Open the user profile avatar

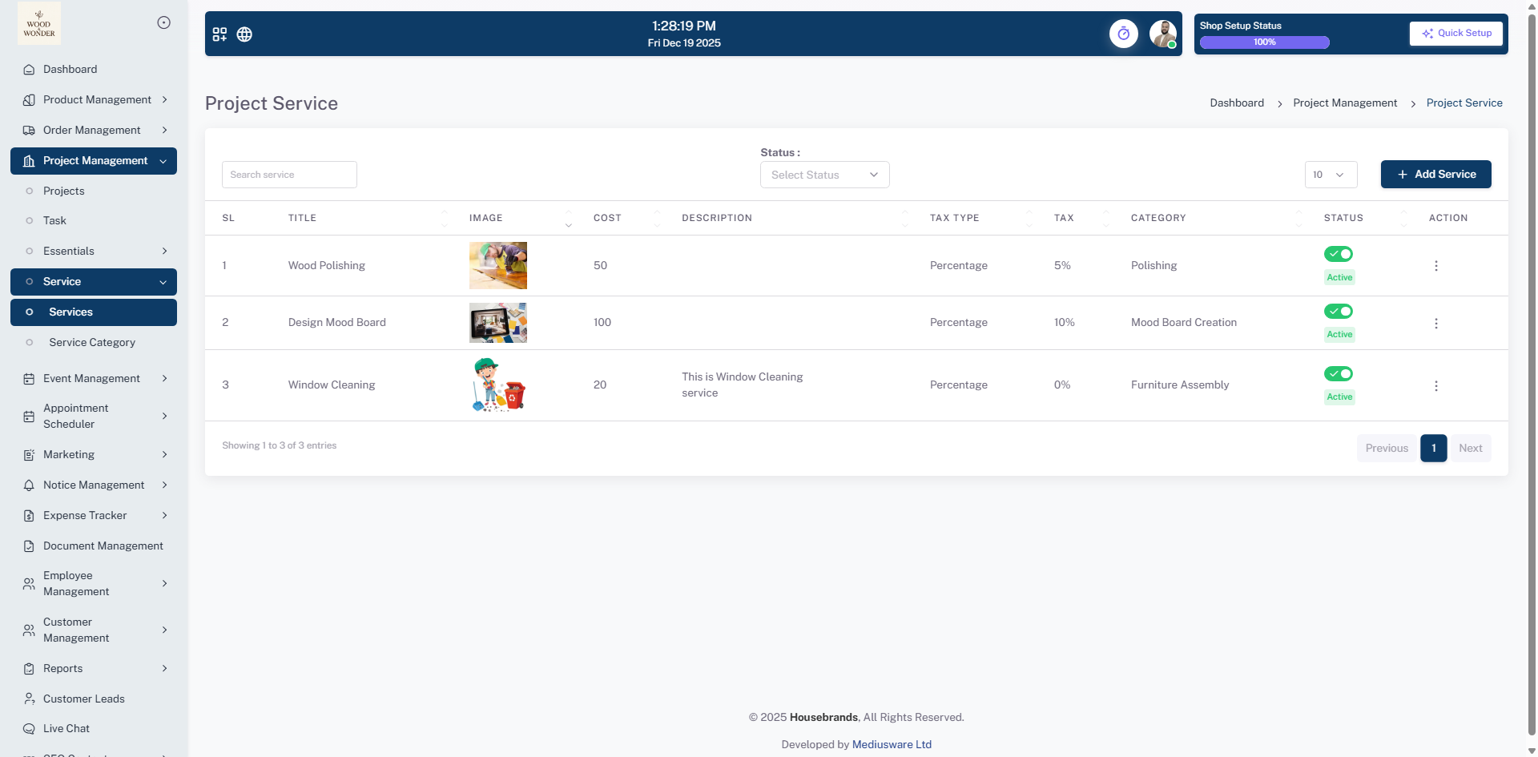tap(1162, 34)
